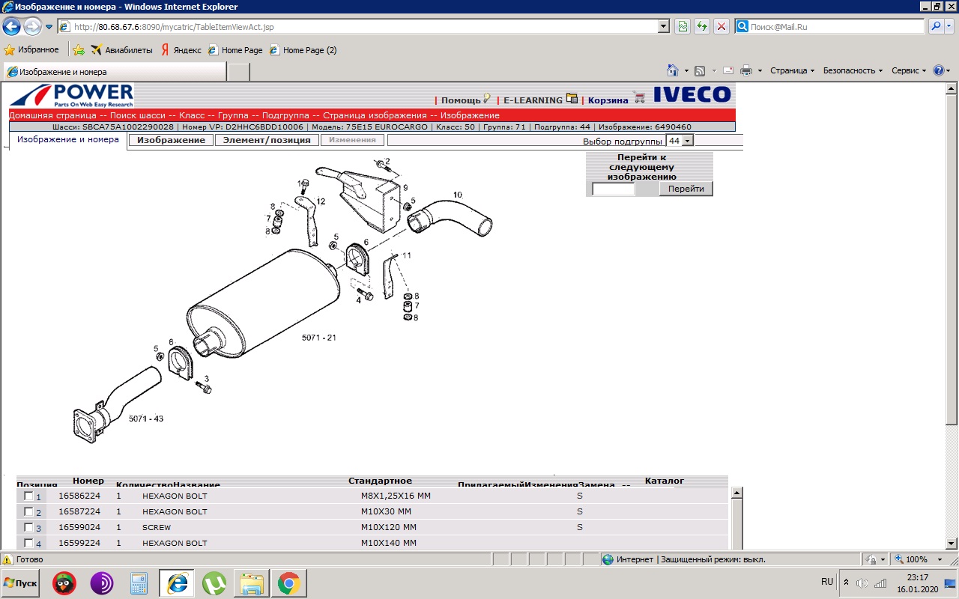Tick the checkbox for position 1 HEXAGON BOLT

tap(28, 496)
